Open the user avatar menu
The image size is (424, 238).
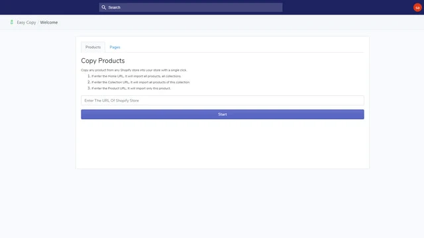tap(417, 7)
